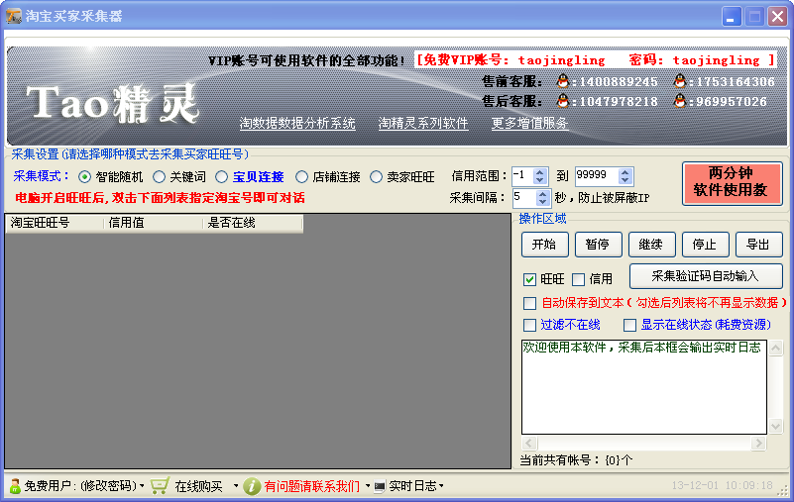The height and width of the screenshot is (502, 794).
Task: Select 智能随机 collection mode
Action: 84,176
